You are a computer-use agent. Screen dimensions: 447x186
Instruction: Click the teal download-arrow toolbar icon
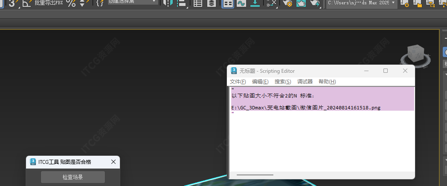point(255,3)
